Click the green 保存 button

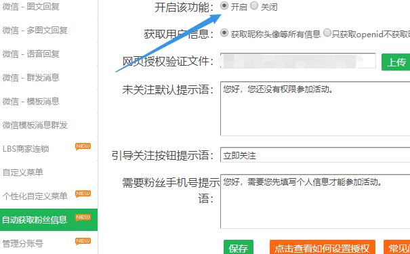pos(239,247)
